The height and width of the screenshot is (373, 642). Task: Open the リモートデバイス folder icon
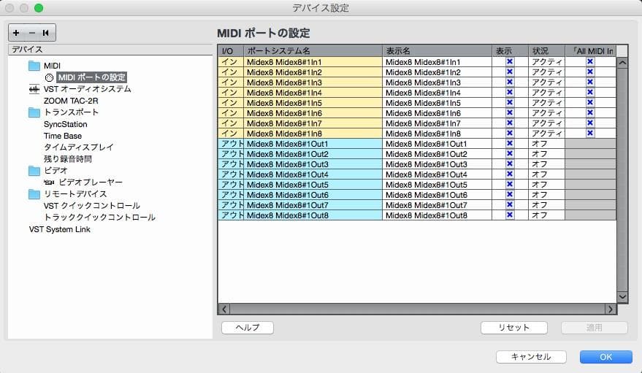click(34, 194)
